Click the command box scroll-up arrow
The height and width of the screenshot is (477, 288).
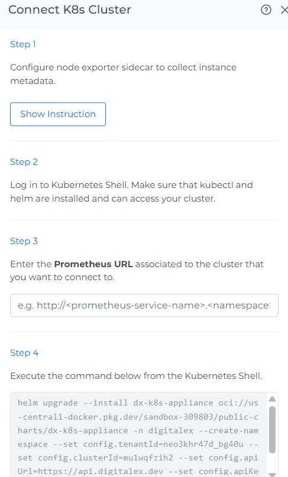273,399
